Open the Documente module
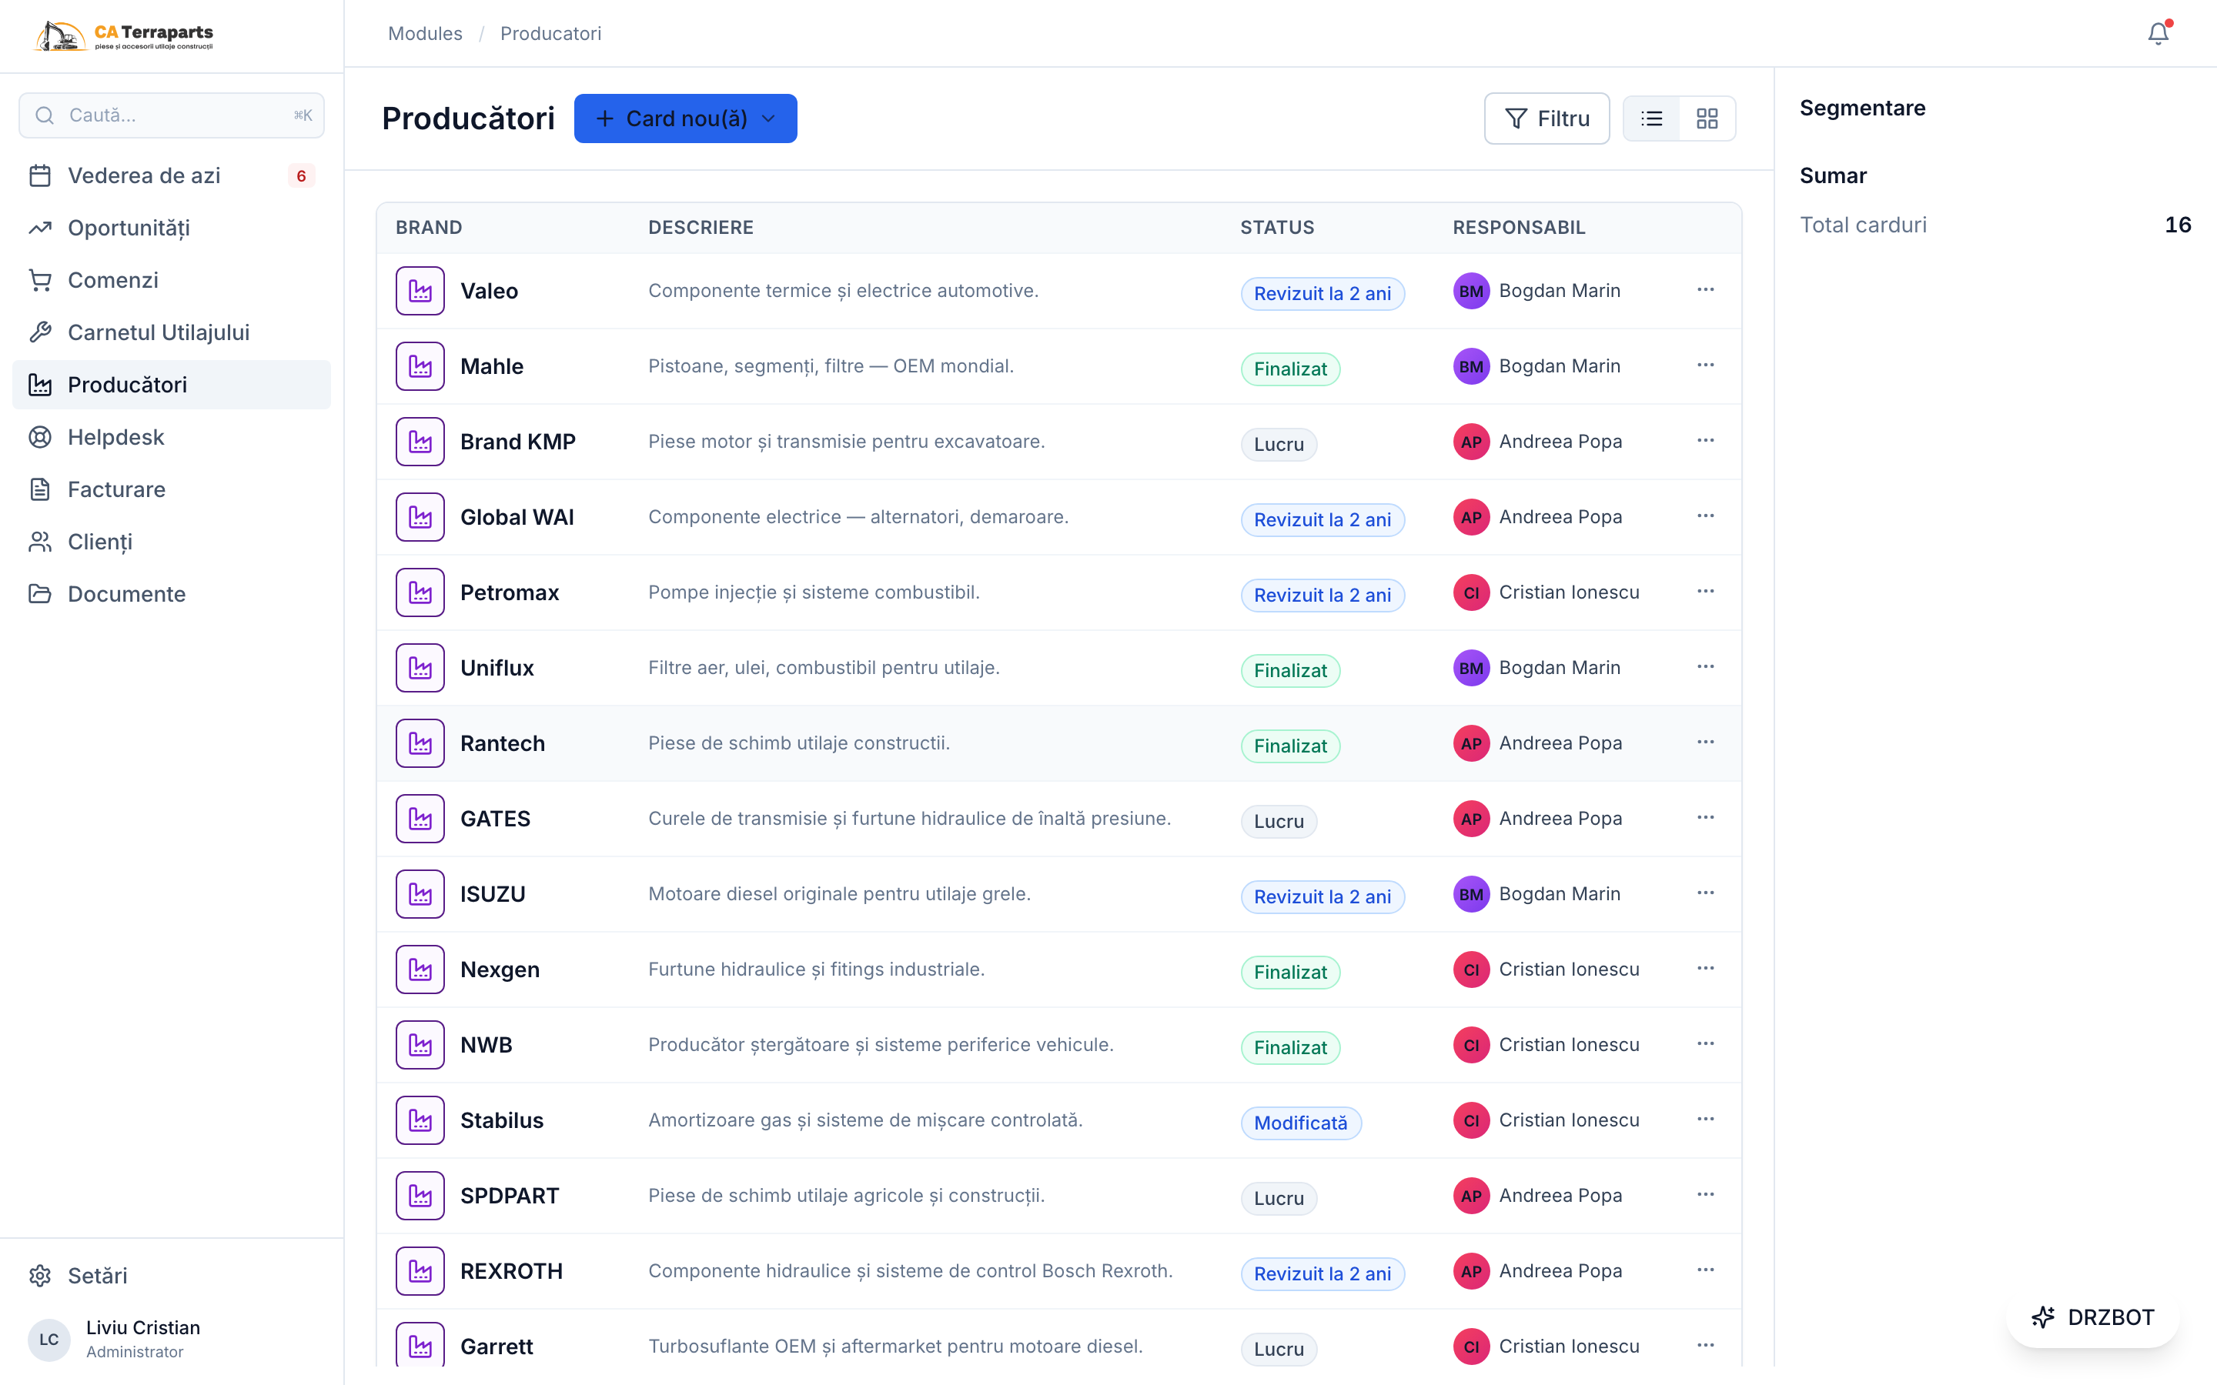 click(x=172, y=593)
